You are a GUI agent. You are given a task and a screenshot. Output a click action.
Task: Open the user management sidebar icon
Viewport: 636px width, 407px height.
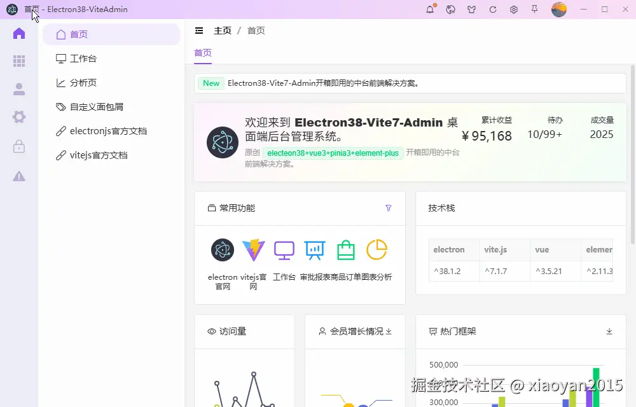tap(20, 89)
